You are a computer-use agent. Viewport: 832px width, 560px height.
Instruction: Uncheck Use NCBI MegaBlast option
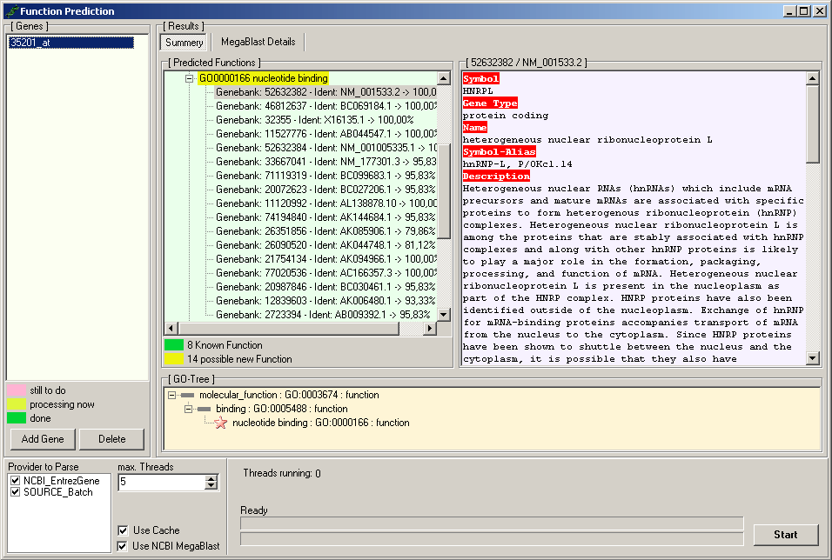tap(123, 546)
